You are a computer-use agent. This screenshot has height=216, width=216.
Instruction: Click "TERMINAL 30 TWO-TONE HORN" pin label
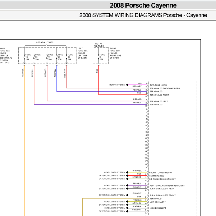point(165,88)
